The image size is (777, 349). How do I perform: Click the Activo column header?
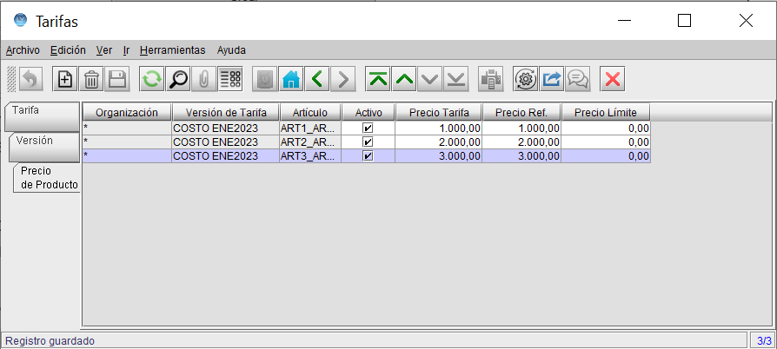pyautogui.click(x=369, y=113)
